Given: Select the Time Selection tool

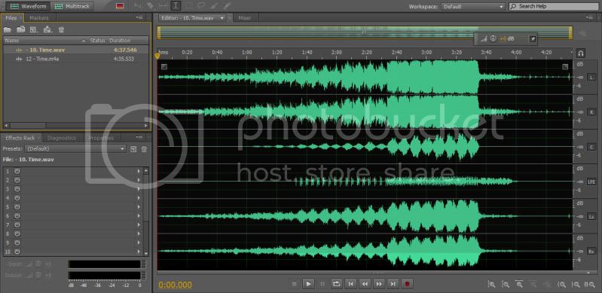Looking at the screenshot, I should click(x=176, y=6).
